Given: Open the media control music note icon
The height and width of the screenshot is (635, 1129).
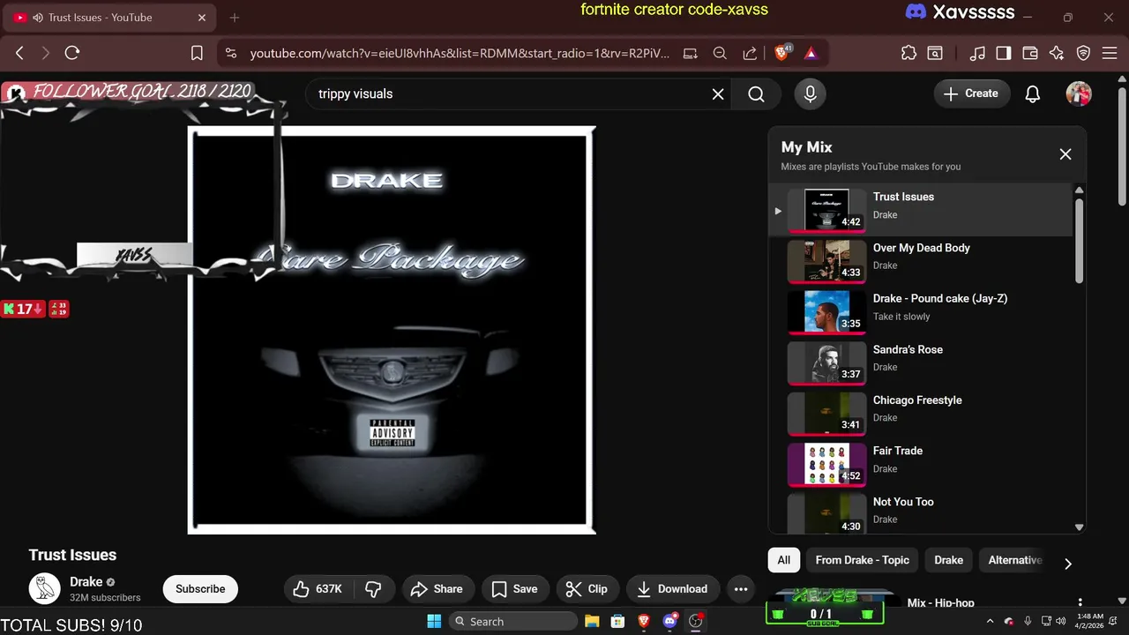Looking at the screenshot, I should [x=976, y=53].
